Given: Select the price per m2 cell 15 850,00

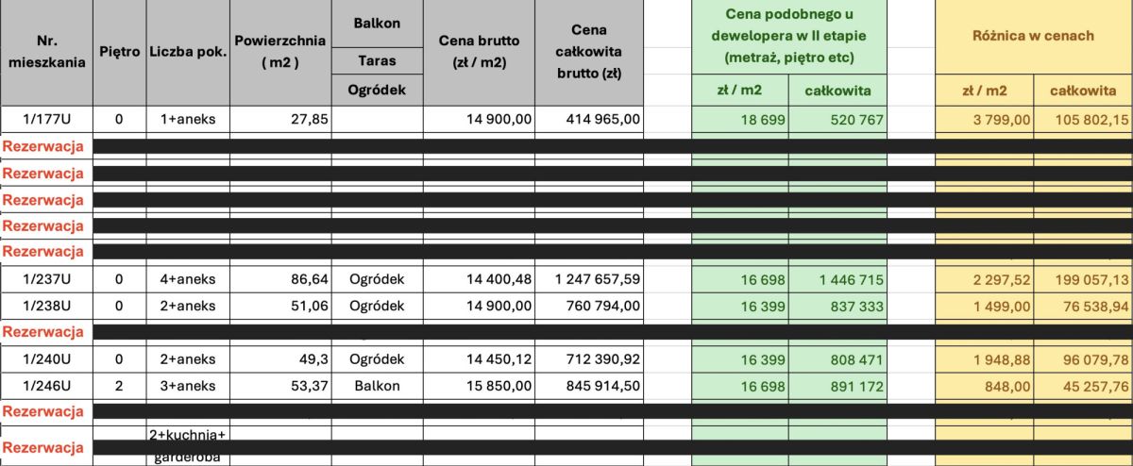Looking at the screenshot, I should (479, 386).
